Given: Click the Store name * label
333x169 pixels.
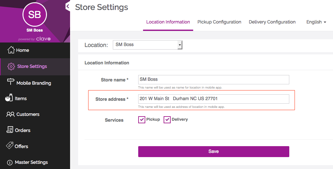Looking at the screenshot, I should coord(115,80).
